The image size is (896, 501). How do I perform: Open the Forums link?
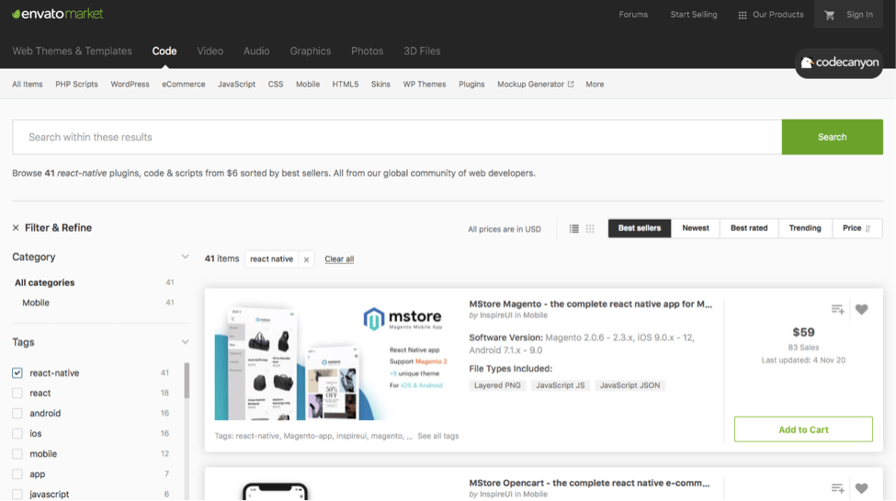point(633,15)
